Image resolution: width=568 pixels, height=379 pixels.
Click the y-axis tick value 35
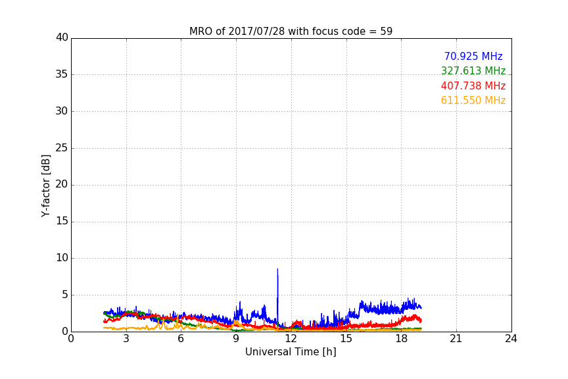(x=62, y=74)
